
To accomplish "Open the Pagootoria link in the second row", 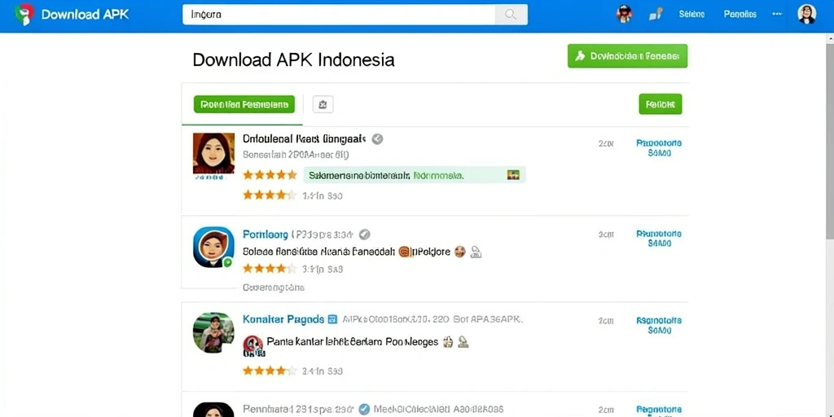I will (659, 239).
